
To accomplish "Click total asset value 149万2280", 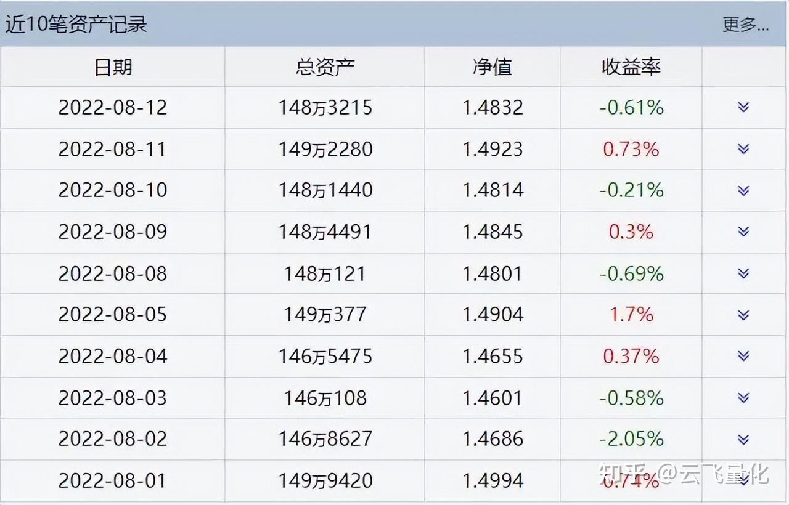I will [x=325, y=149].
